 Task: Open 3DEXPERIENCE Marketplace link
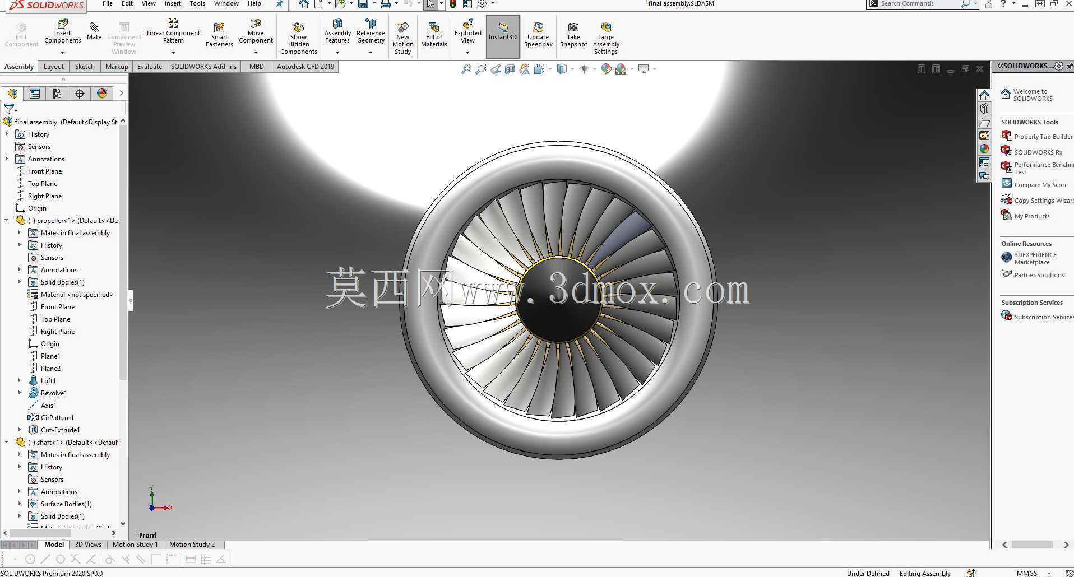(x=1030, y=259)
